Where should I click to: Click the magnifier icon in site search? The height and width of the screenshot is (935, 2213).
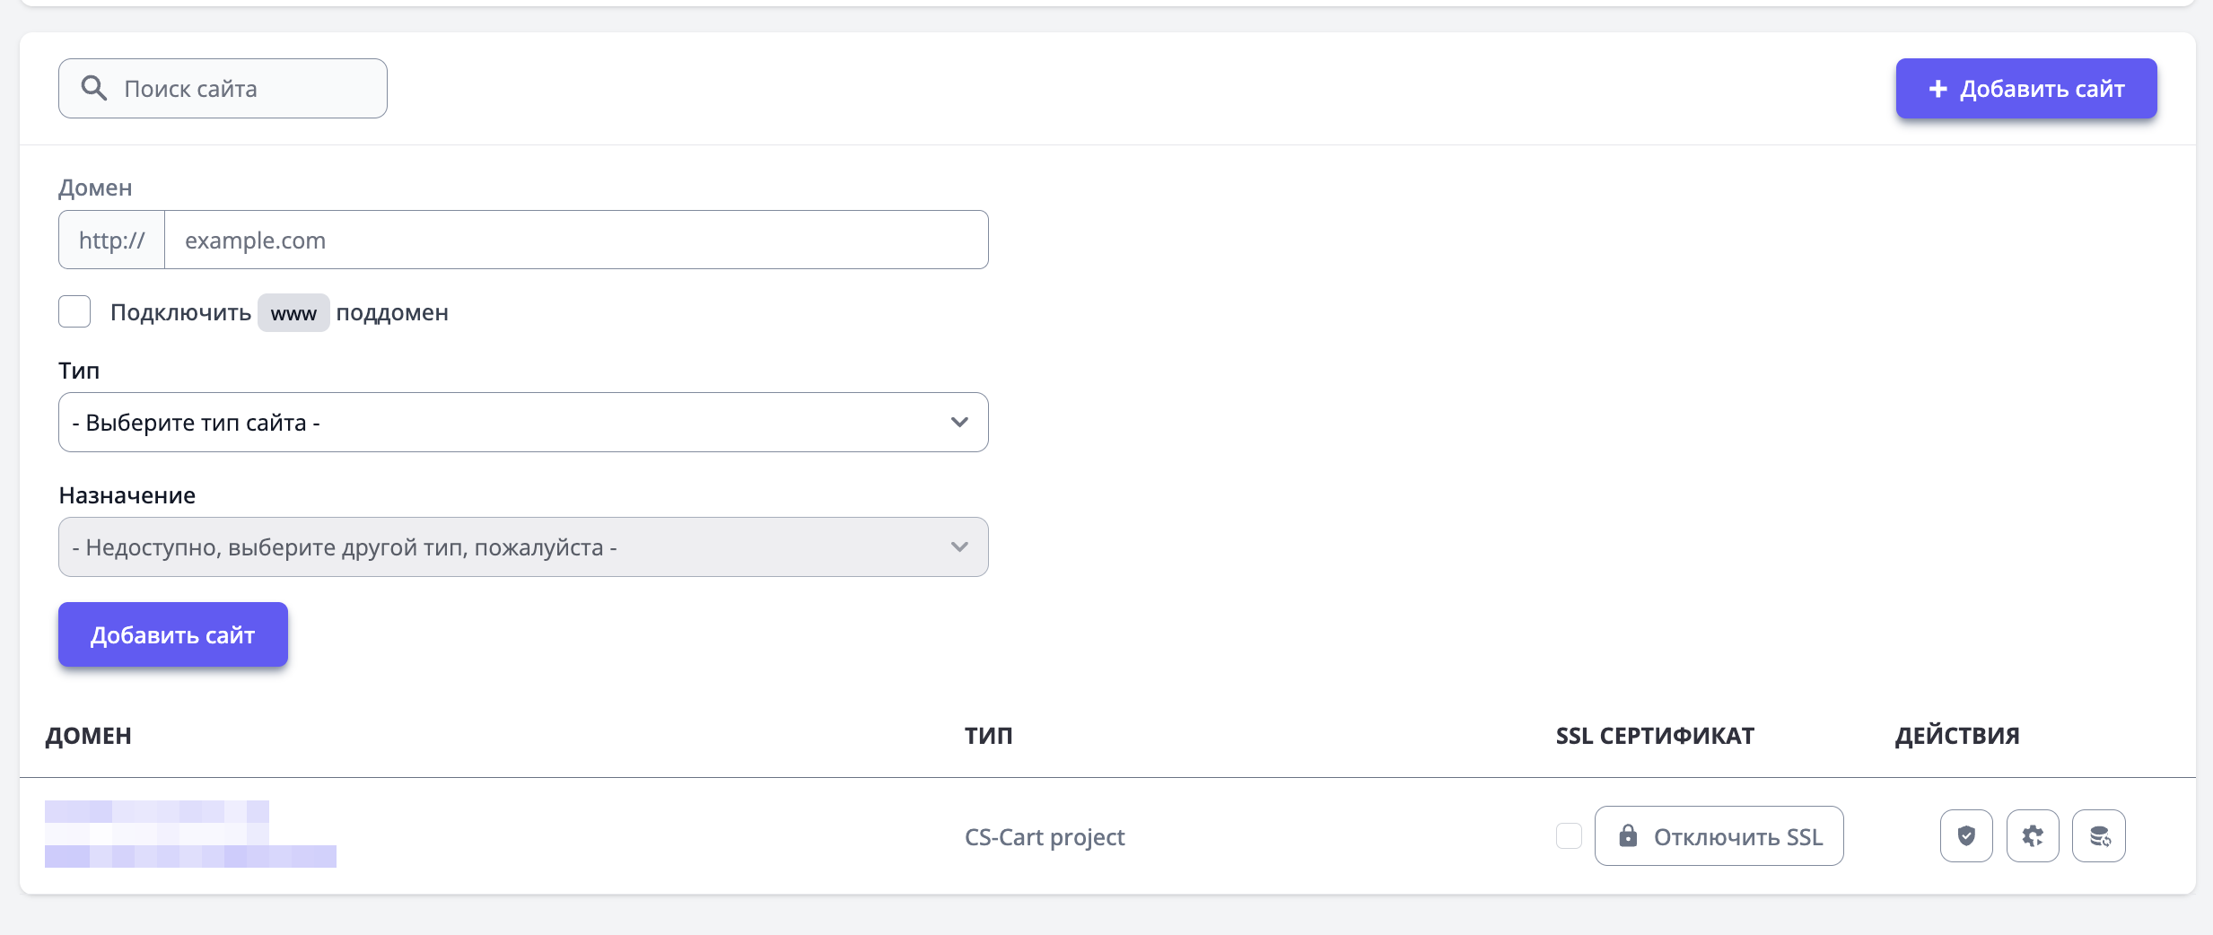point(94,88)
